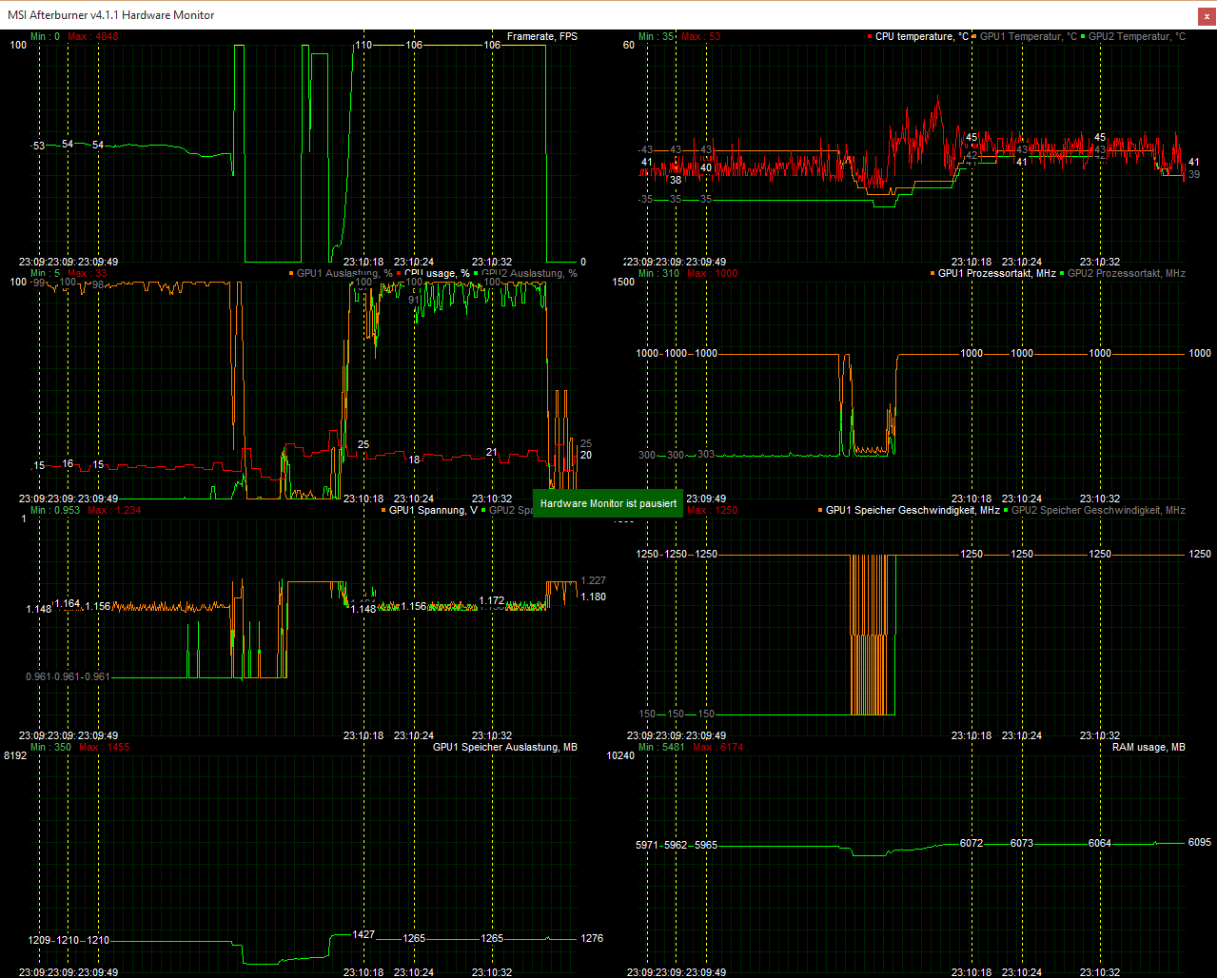This screenshot has height=978, width=1217.
Task: Click the 10240 axis limit on RAM graph
Action: pyautogui.click(x=620, y=755)
